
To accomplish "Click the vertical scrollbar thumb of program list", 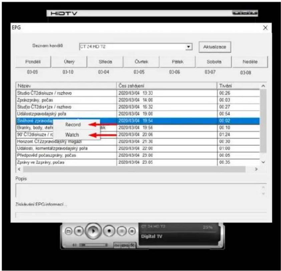I will [x=263, y=121].
